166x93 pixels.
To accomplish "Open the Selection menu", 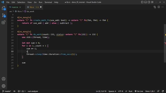I will [x=21, y=2].
